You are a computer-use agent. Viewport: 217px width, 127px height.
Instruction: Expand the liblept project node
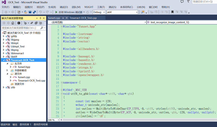[x=4, y=43]
